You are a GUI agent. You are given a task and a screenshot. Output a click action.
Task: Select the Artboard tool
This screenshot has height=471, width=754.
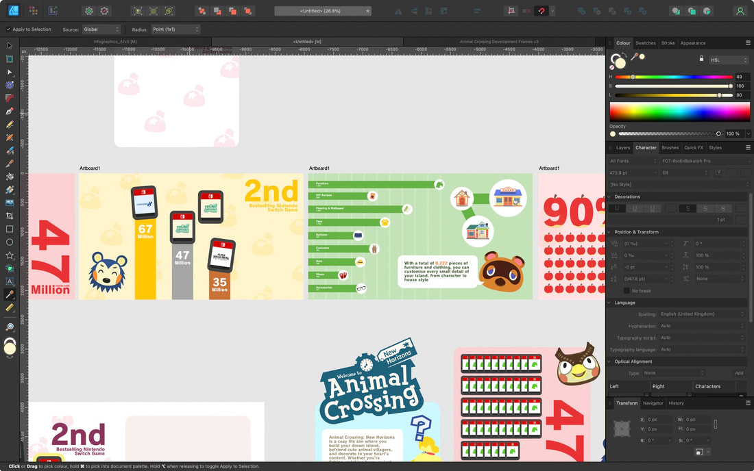(x=10, y=59)
